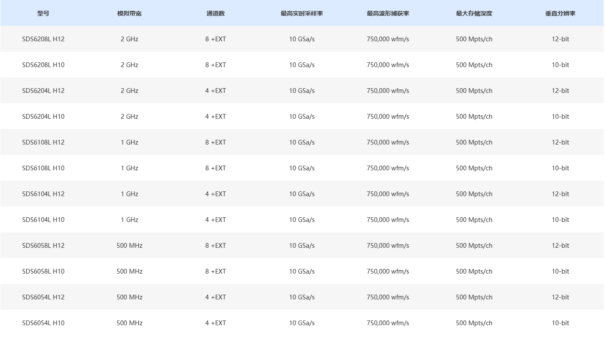Click 12-bit resolution in SDS6204L H12 row

(x=560, y=91)
